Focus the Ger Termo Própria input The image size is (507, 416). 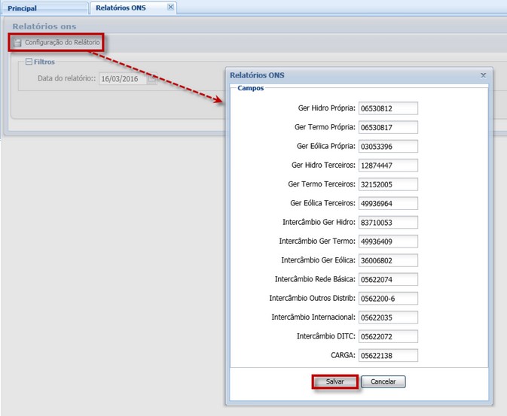(x=388, y=127)
